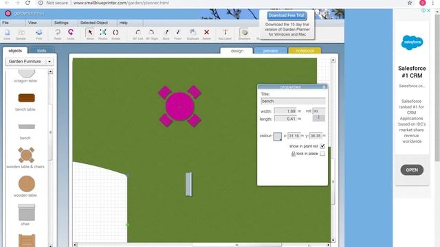Duplicate the selected object
This screenshot has height=247, width=440.
192,34
